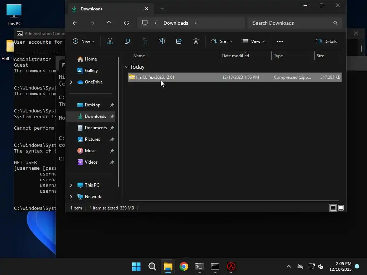
Task: Open the Terminal taskbar icon
Action: click(x=199, y=266)
